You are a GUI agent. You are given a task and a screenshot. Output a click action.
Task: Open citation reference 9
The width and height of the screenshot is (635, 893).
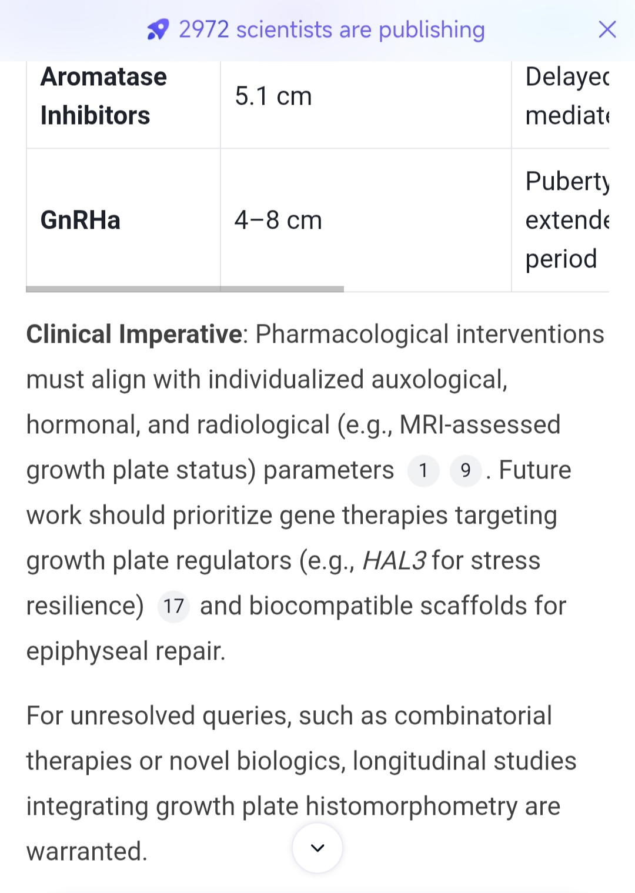click(x=465, y=470)
